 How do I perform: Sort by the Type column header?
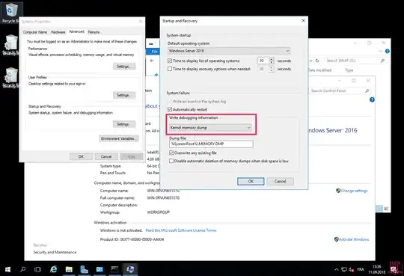coord(349,70)
